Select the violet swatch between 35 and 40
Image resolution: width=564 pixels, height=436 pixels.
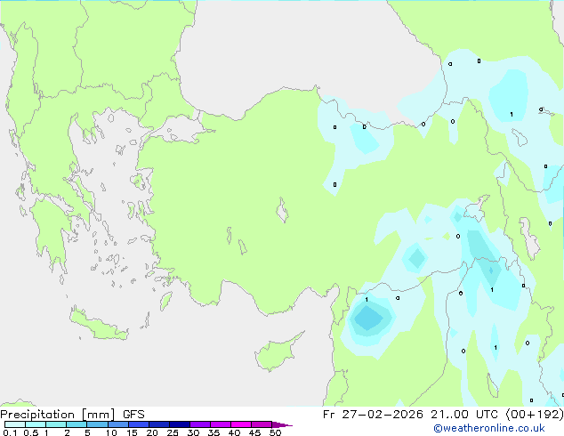[220, 424]
